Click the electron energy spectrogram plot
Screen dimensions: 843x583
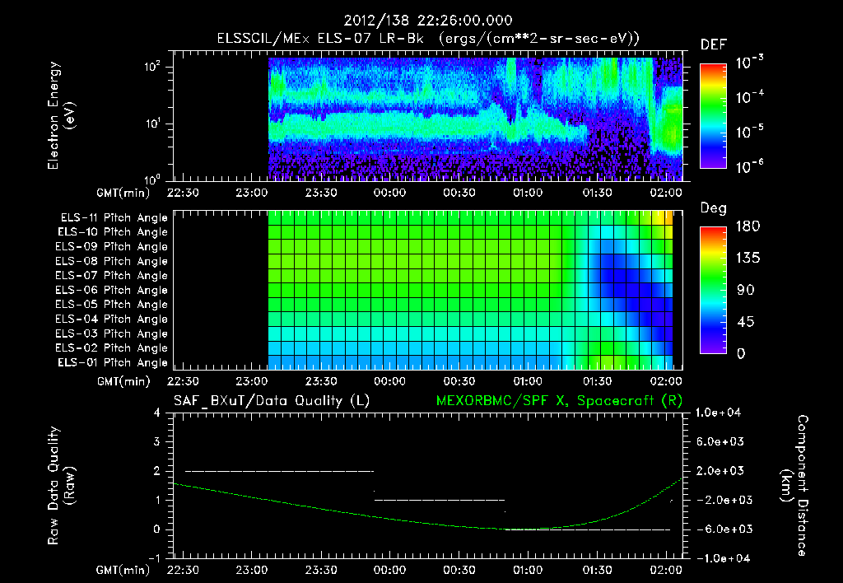pos(428,116)
